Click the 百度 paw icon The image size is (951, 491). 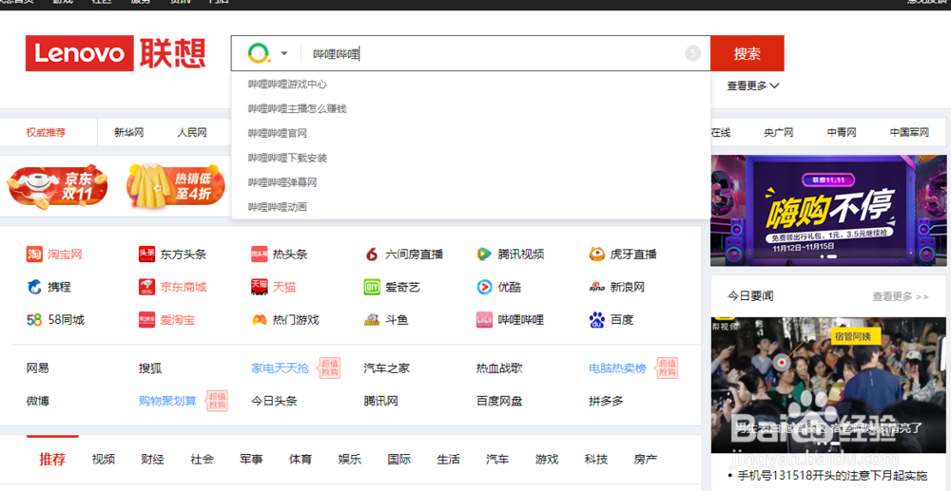[597, 320]
